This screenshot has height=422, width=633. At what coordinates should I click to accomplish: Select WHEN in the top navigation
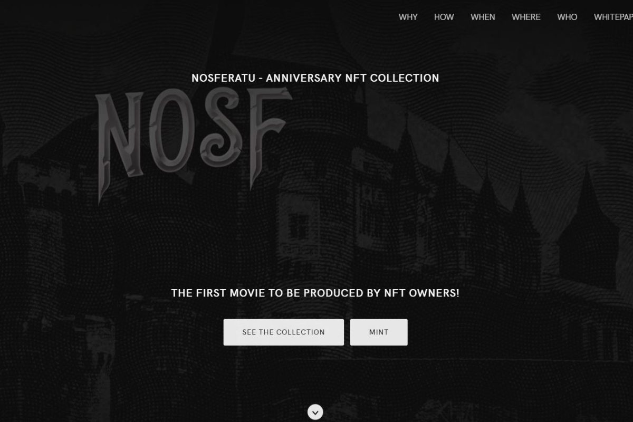point(483,17)
